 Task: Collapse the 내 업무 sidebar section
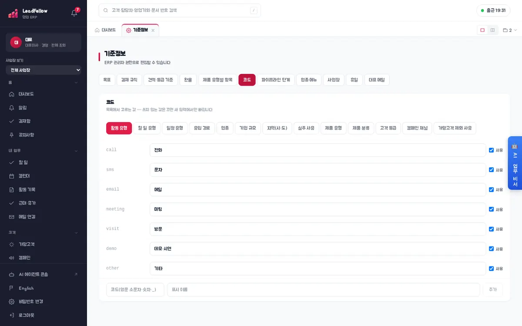[76, 151]
